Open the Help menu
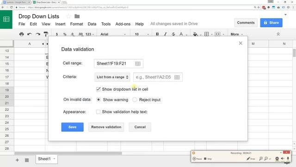296x167 pixels. [x=140, y=24]
